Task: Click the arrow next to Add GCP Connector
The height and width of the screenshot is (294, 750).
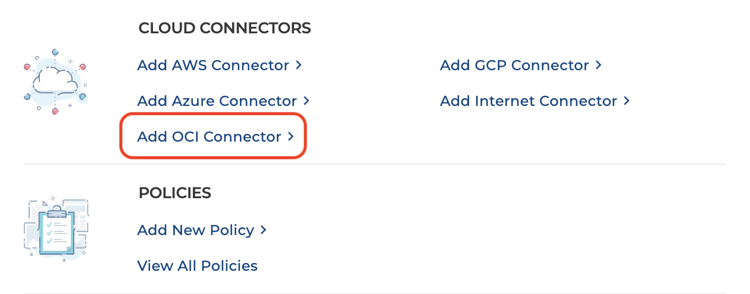Action: (x=599, y=65)
